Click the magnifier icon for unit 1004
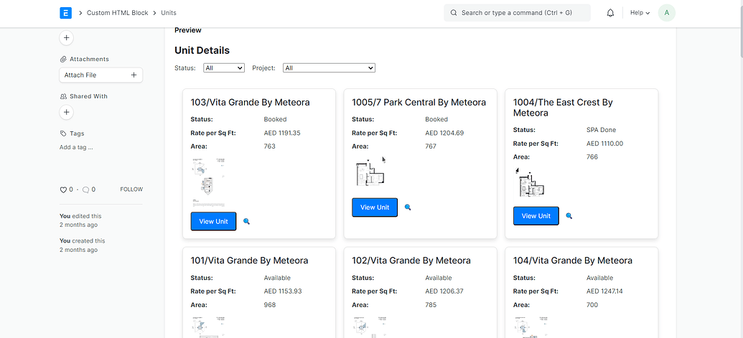The image size is (743, 338). [x=569, y=216]
